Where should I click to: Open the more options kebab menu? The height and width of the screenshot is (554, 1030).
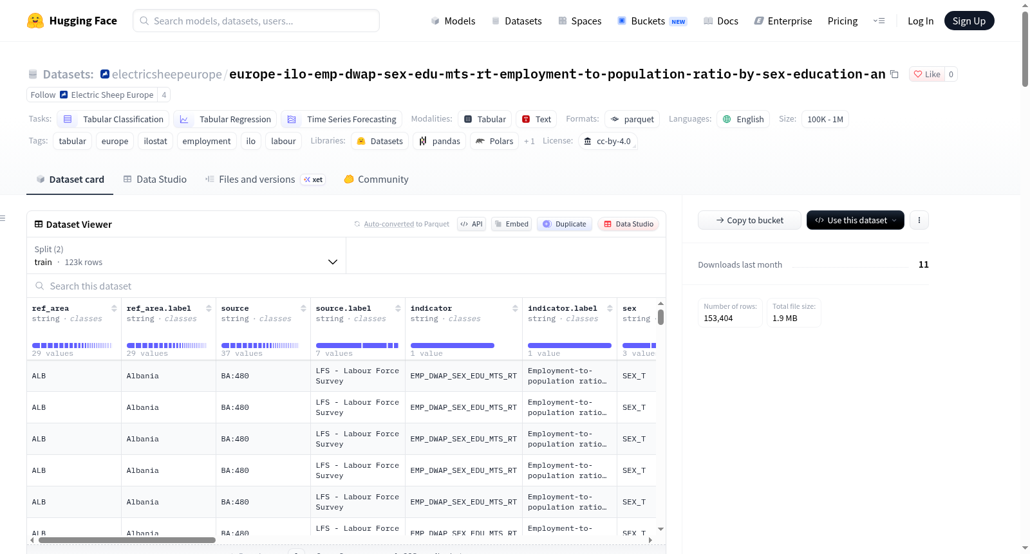pyautogui.click(x=919, y=220)
